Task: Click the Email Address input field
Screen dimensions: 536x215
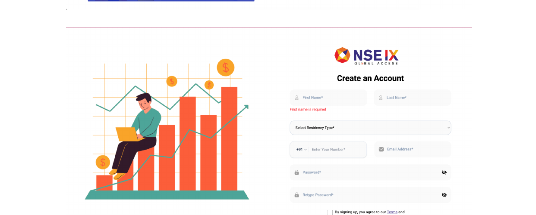Action: (x=413, y=149)
